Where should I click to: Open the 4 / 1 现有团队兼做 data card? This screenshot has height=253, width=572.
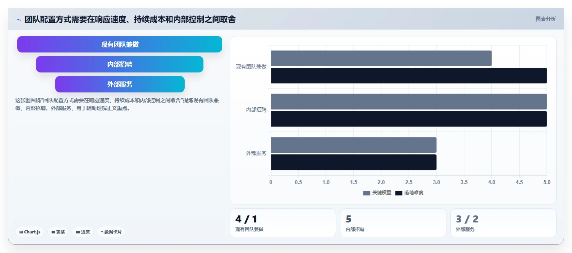pyautogui.click(x=282, y=223)
